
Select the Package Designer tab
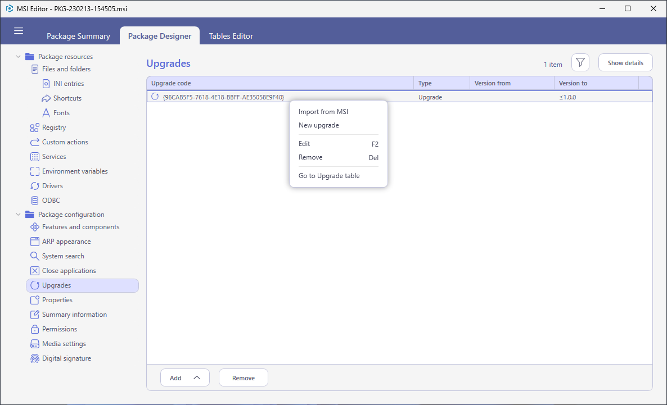point(160,36)
